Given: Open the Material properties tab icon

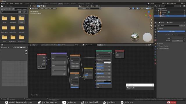Looking at the screenshot, I should click(x=155, y=60).
